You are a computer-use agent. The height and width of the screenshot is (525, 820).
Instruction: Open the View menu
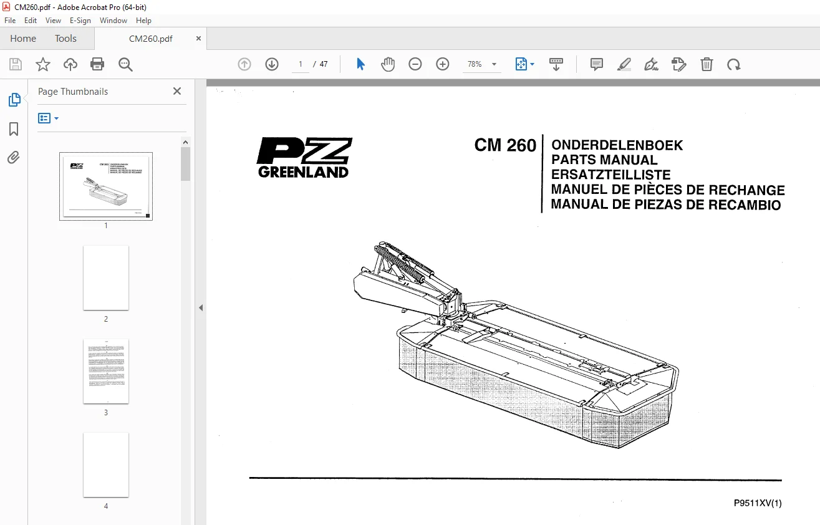tap(53, 21)
